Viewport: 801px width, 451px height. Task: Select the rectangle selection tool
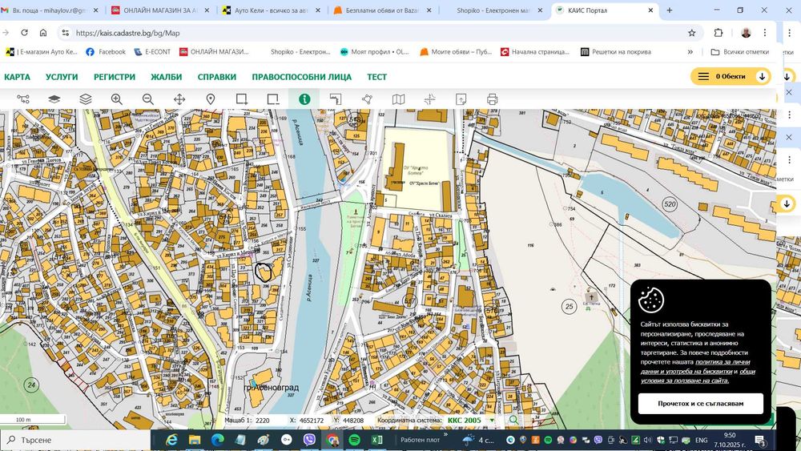point(241,99)
